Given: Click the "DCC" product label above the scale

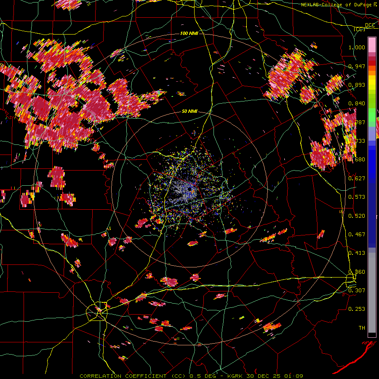Looking at the screenshot, I should [x=370, y=25].
